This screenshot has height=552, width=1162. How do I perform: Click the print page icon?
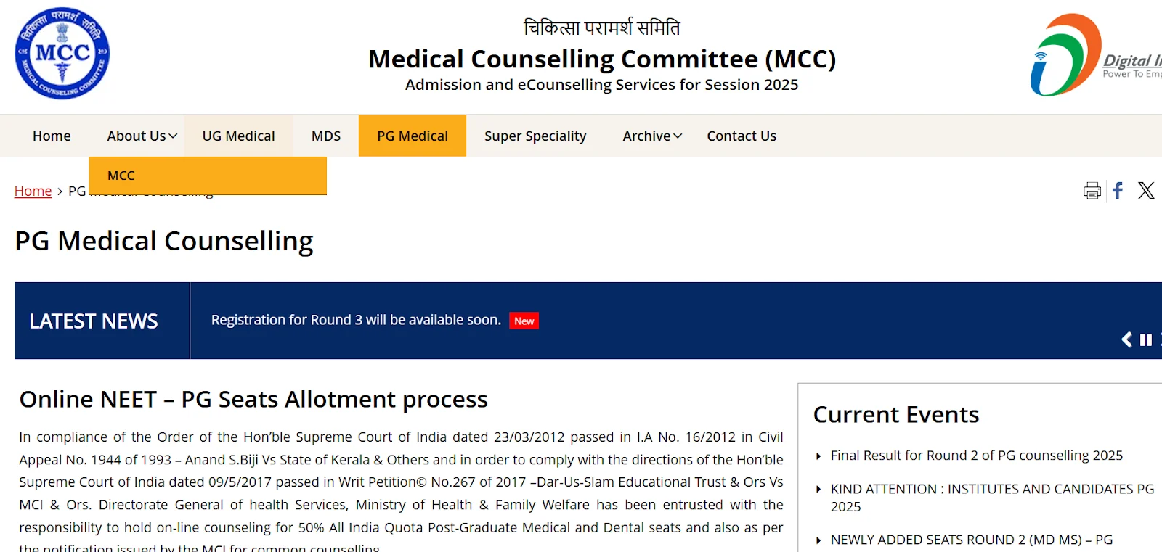tap(1091, 191)
